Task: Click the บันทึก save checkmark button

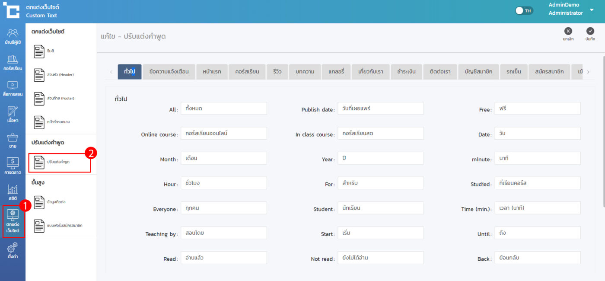Action: tap(590, 34)
